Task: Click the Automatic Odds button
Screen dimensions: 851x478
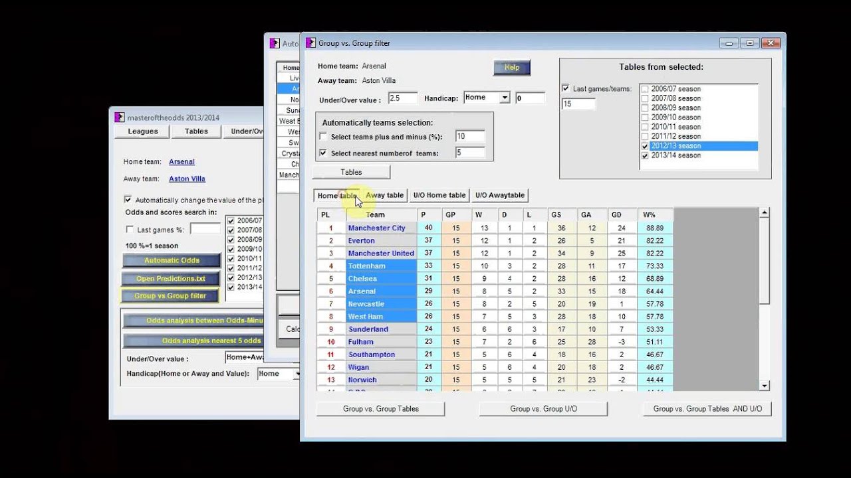Action: [x=172, y=260]
